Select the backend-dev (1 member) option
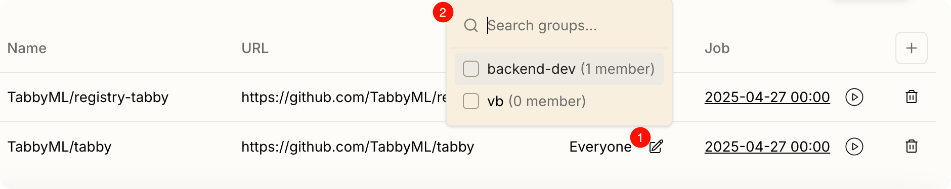Screen dimensions: 951x189 [x=559, y=69]
